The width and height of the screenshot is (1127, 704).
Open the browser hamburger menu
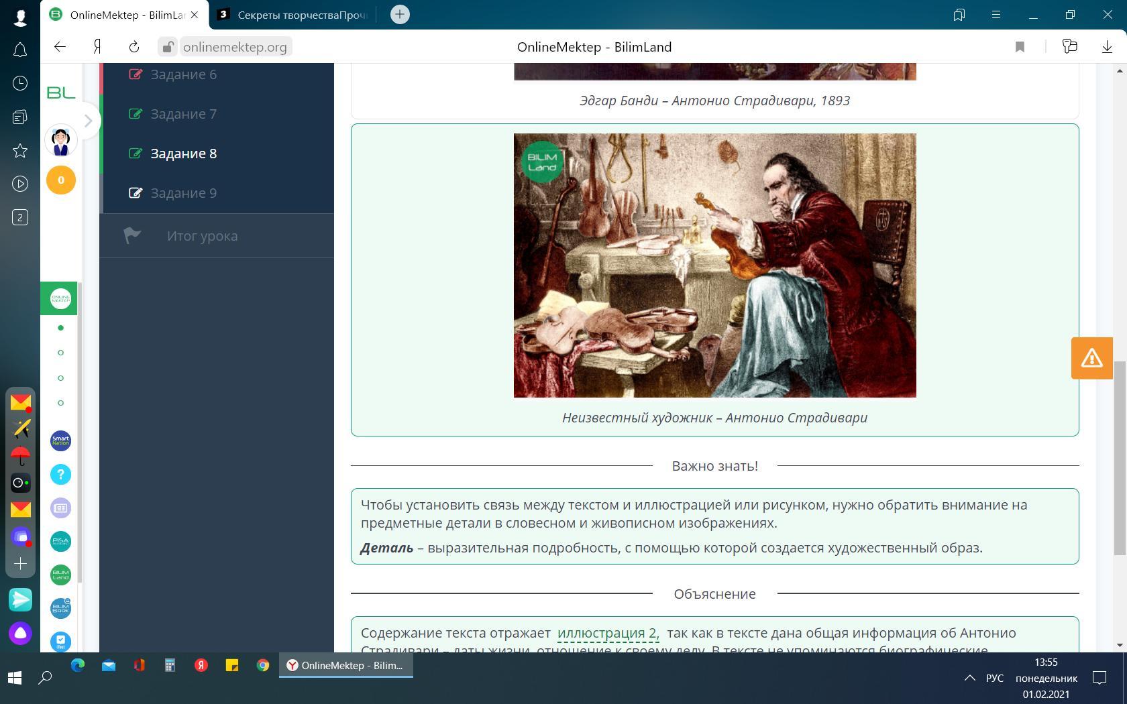[996, 15]
